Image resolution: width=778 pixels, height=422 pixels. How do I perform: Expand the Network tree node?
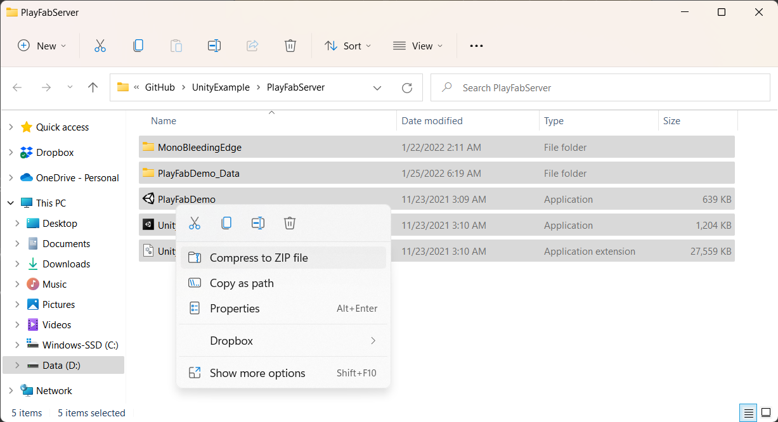pos(10,391)
